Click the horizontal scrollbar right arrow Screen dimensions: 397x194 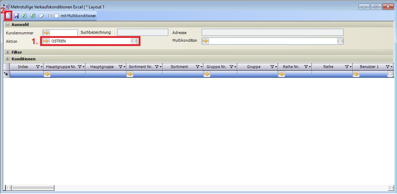[x=390, y=187]
